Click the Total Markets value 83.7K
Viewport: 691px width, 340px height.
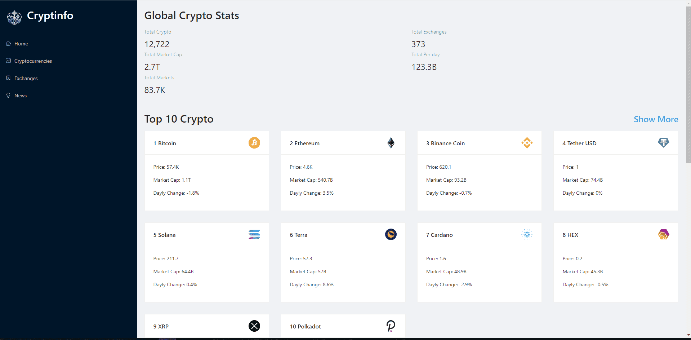(155, 90)
